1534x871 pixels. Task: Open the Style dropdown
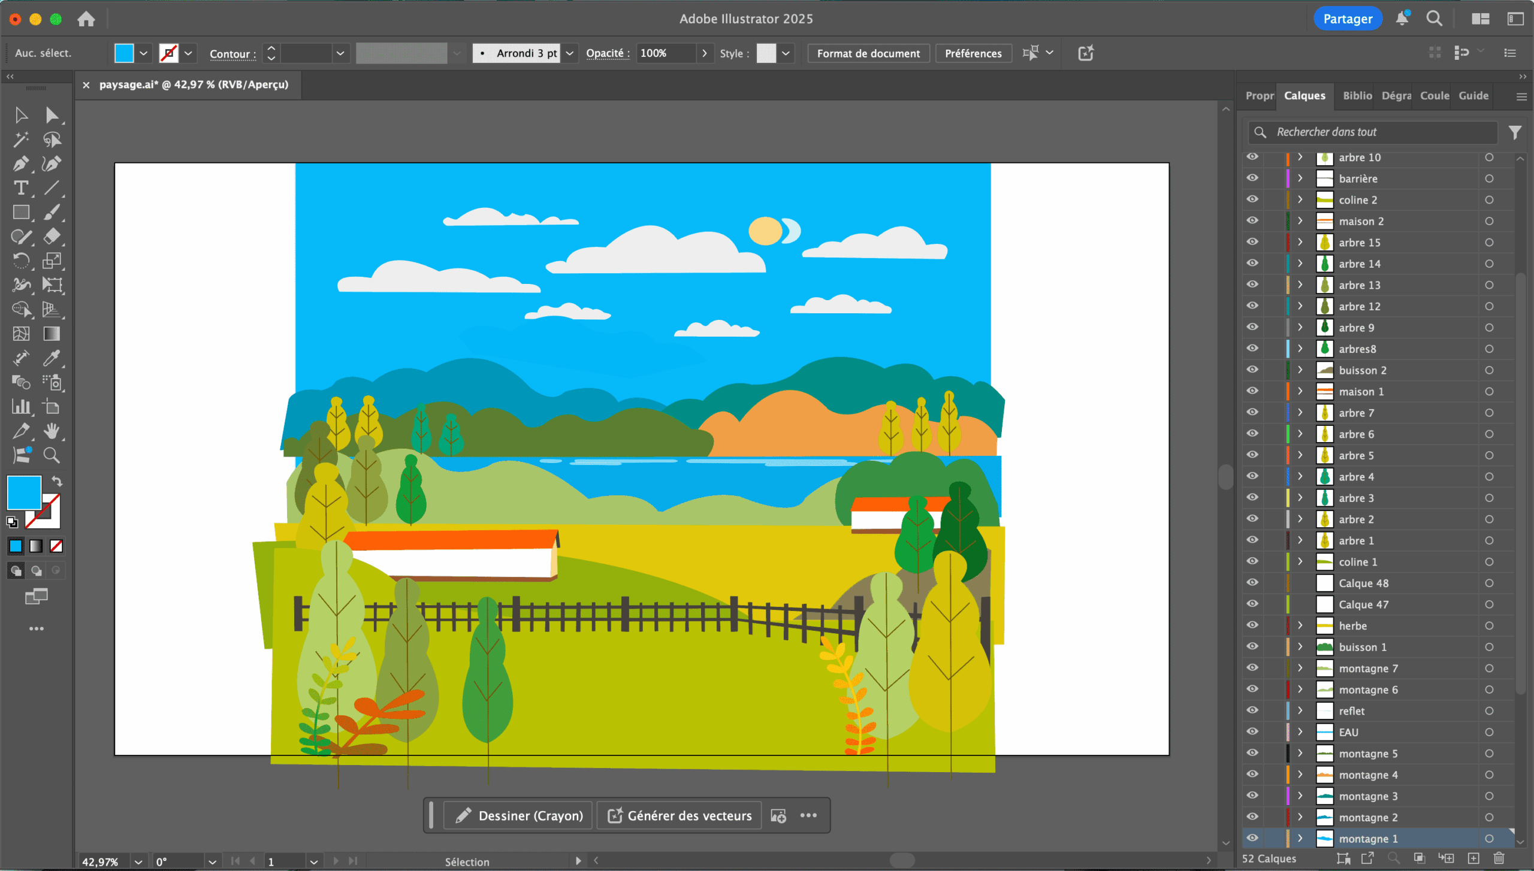point(786,53)
